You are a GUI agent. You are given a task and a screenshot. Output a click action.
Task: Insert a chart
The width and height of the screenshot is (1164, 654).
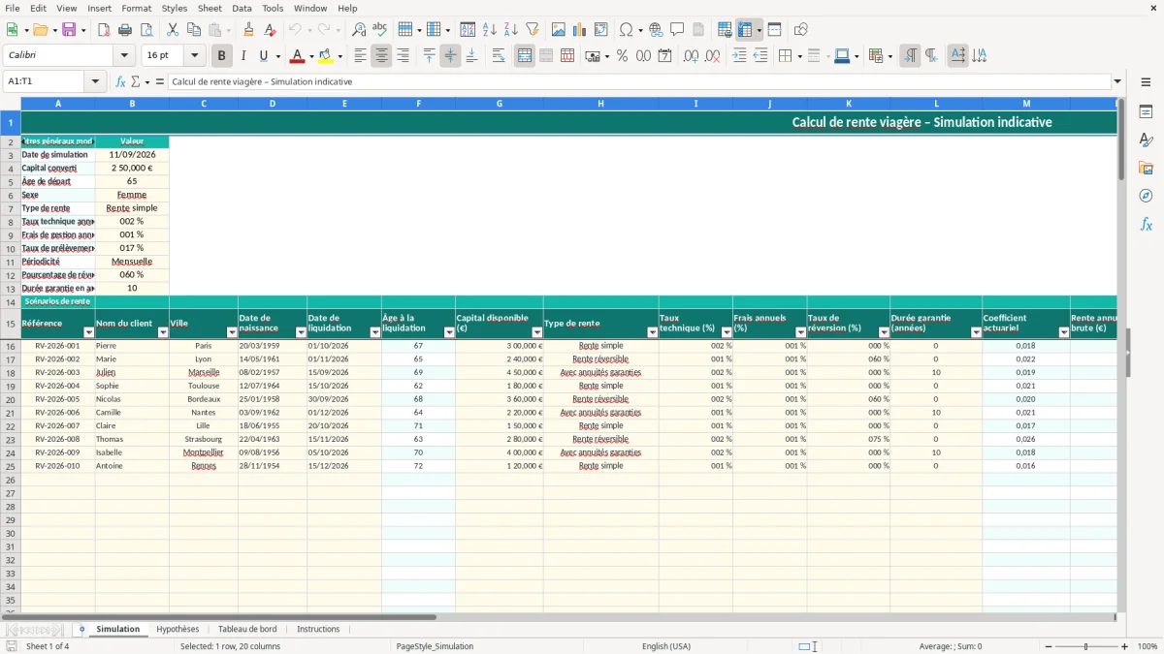(580, 30)
